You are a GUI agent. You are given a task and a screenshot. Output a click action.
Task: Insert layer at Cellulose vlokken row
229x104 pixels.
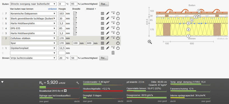[x=113, y=38]
